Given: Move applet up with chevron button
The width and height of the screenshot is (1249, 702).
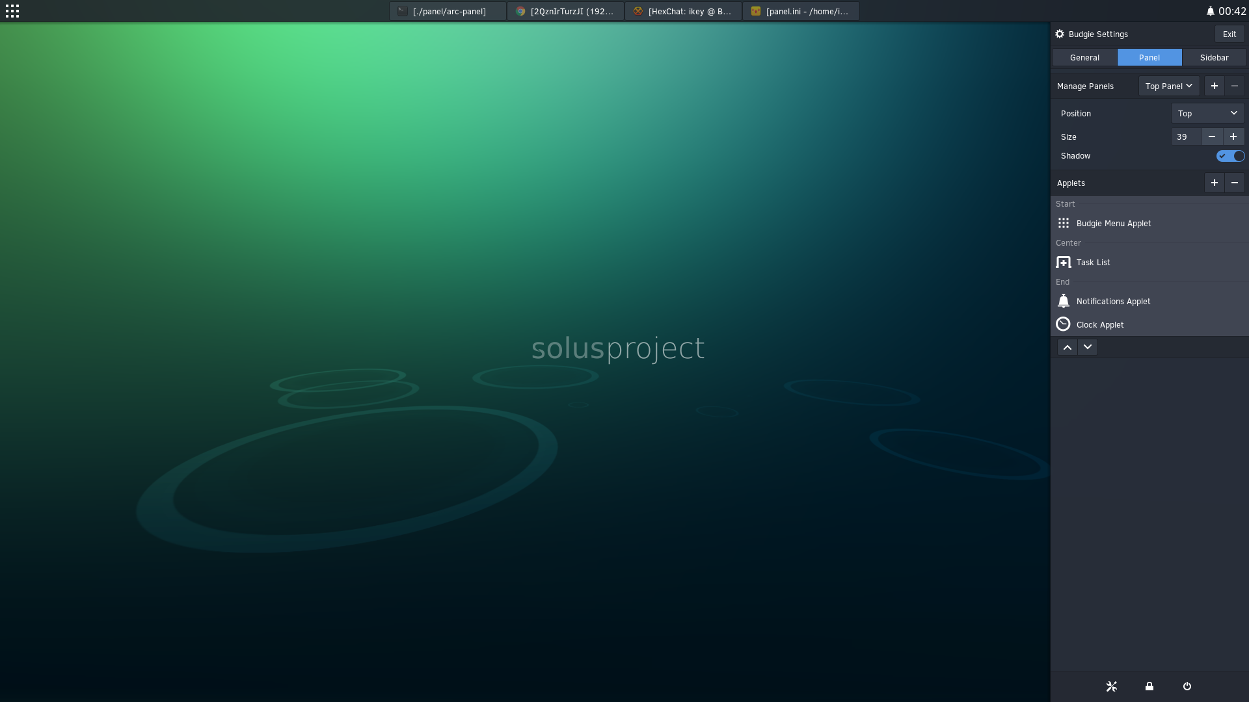Looking at the screenshot, I should pyautogui.click(x=1068, y=347).
